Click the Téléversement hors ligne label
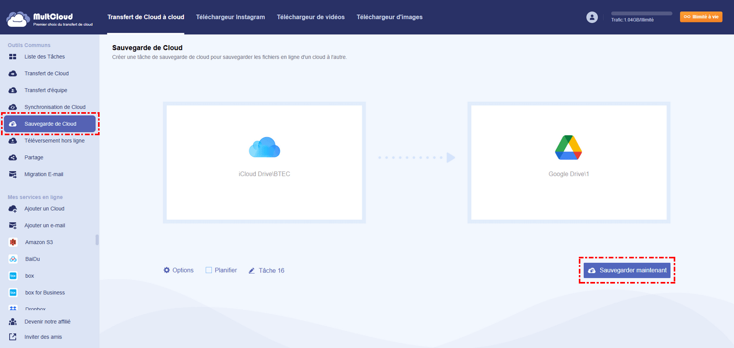This screenshot has width=734, height=348. 55,140
